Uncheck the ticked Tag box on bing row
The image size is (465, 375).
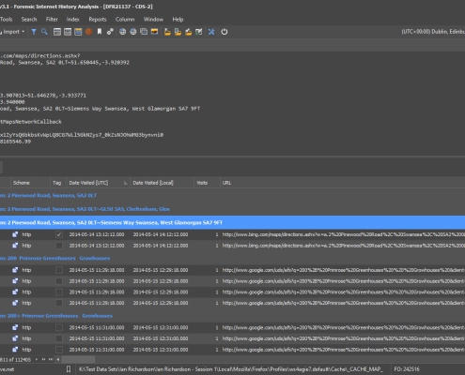[x=59, y=234]
